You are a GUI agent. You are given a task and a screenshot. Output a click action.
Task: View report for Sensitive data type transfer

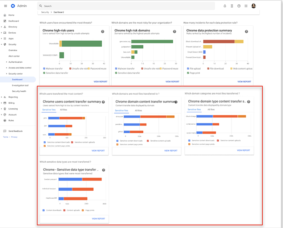coord(98,219)
